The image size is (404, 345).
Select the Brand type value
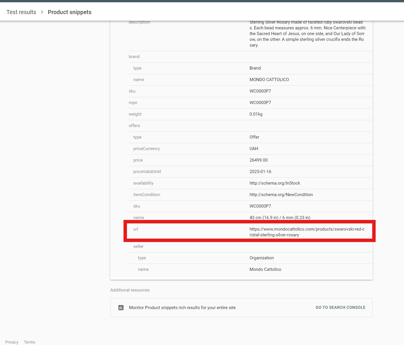[255, 68]
